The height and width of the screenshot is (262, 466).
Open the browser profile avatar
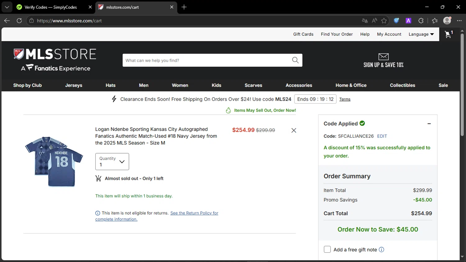point(447,21)
